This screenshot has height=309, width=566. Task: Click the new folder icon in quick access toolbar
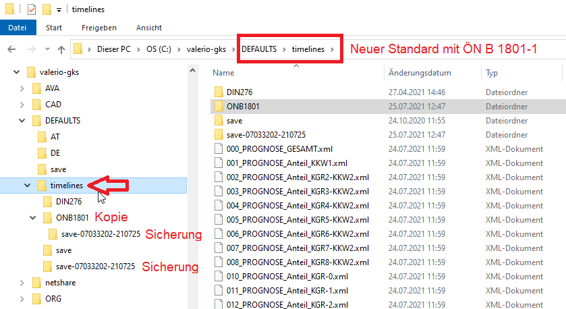[46, 9]
